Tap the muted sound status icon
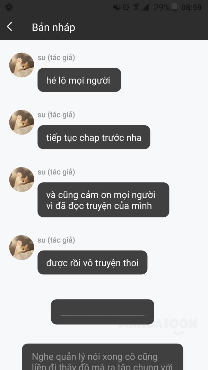The image size is (208, 370). click(x=117, y=7)
